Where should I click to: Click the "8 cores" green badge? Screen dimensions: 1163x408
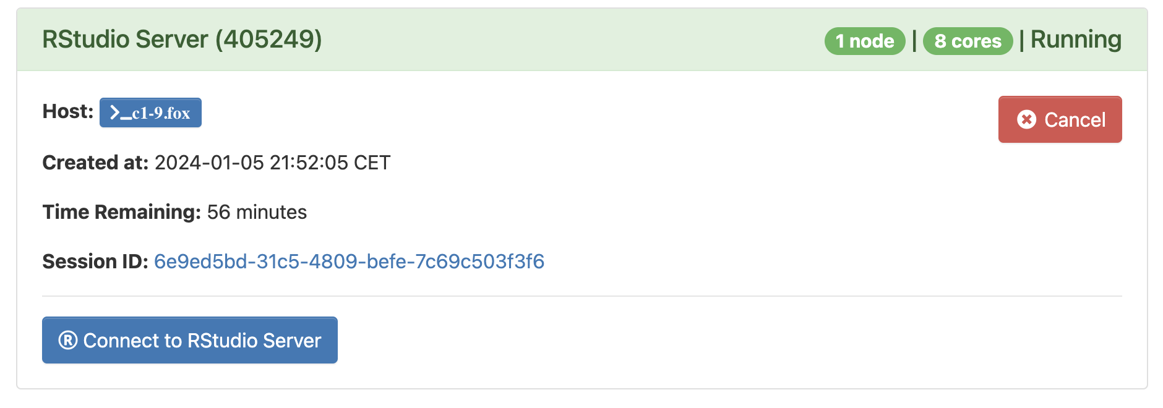pos(968,41)
